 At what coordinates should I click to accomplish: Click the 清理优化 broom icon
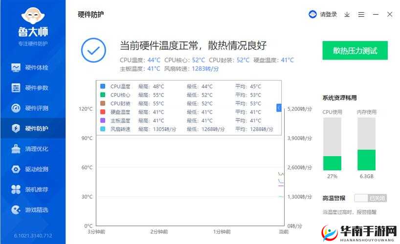[16, 149]
